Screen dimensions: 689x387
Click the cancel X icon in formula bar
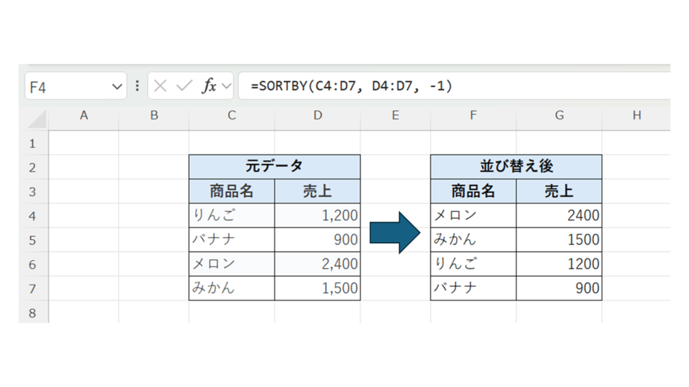pyautogui.click(x=160, y=86)
